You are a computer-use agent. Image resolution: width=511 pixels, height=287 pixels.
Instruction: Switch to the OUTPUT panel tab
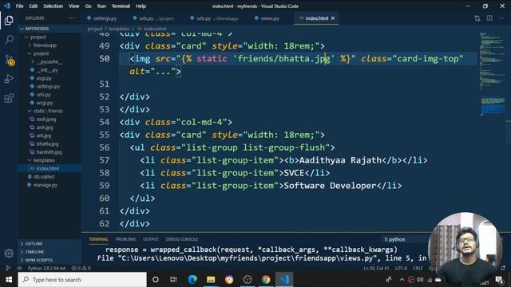tap(151, 239)
